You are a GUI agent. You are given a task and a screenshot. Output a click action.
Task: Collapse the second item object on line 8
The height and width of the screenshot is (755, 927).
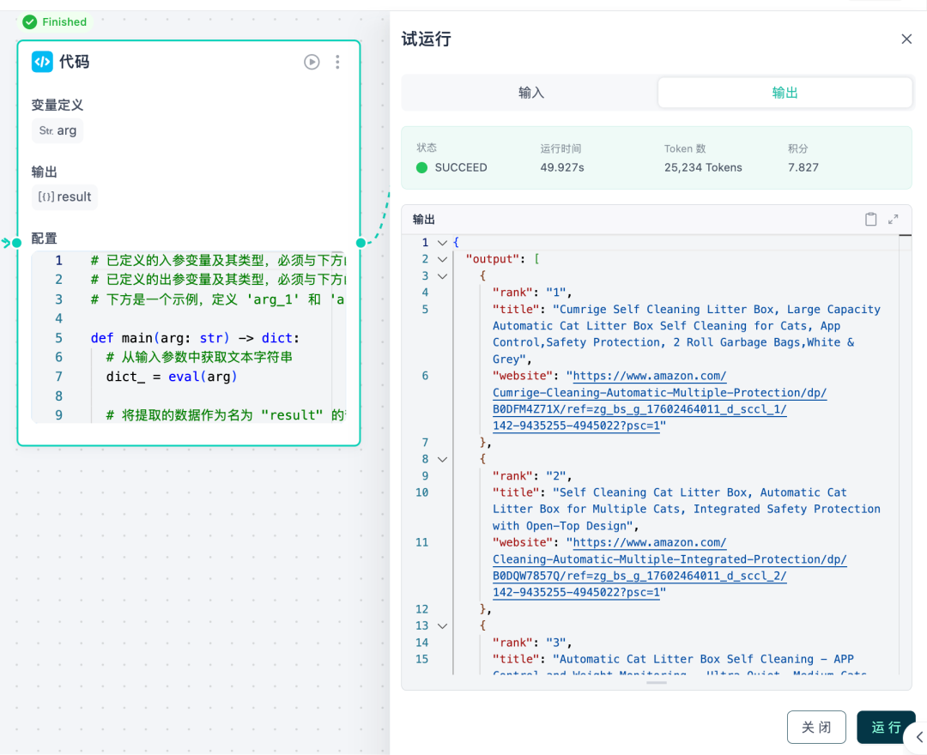(442, 459)
